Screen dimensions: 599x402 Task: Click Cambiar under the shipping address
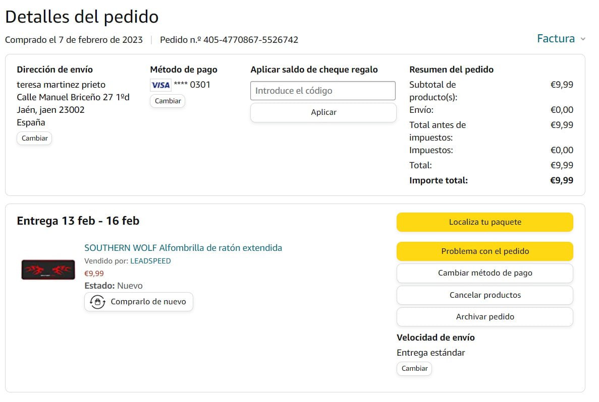coord(34,138)
